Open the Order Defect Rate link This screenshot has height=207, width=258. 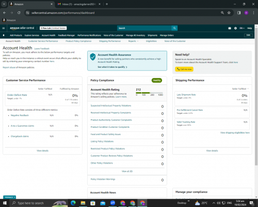17,95
